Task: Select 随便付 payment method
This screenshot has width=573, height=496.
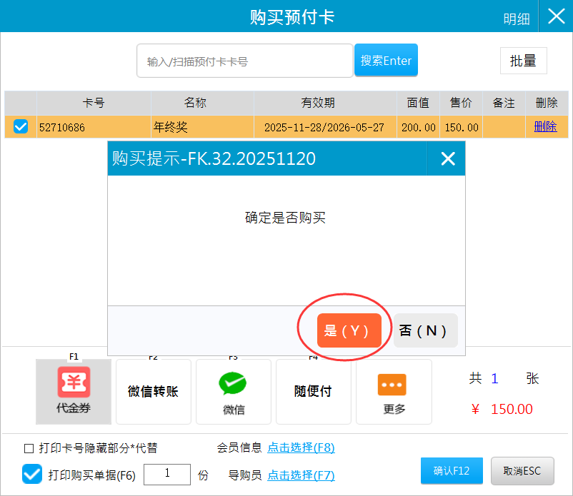Action: click(x=313, y=393)
